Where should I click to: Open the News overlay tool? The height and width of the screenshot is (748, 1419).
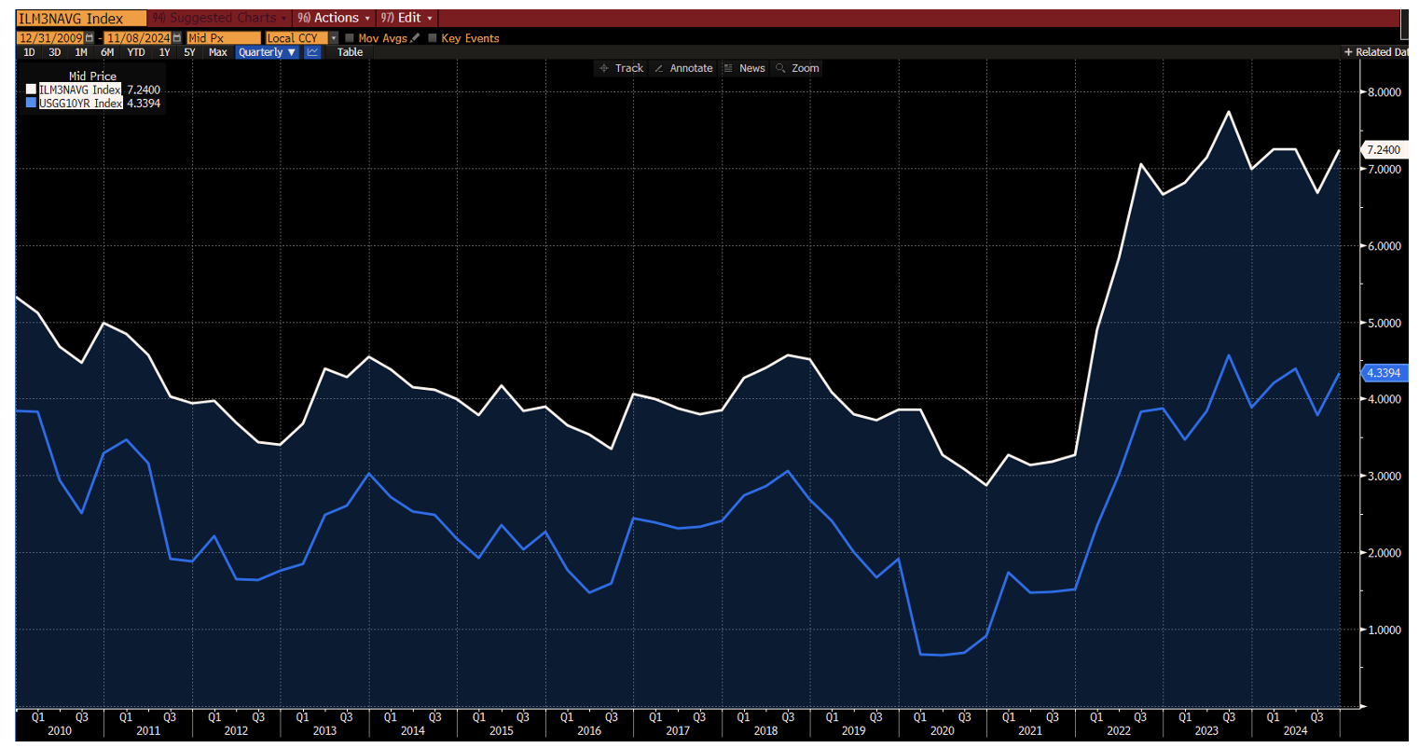745,68
